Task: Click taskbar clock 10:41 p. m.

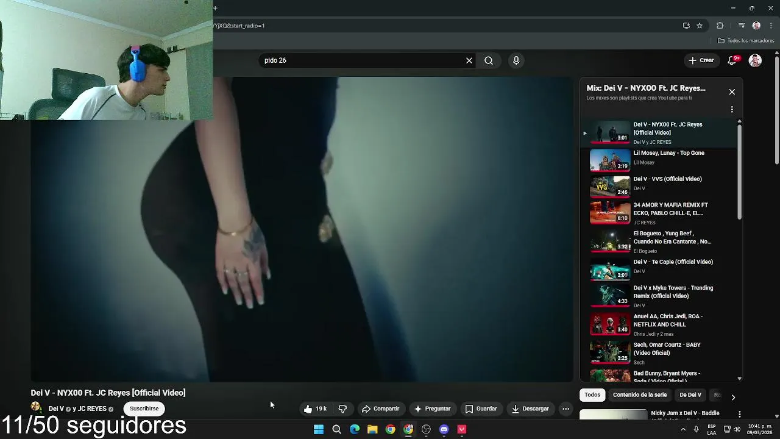Action: pyautogui.click(x=760, y=429)
